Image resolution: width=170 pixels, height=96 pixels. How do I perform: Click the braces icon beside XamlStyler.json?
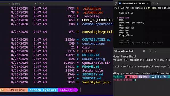tap(78, 82)
